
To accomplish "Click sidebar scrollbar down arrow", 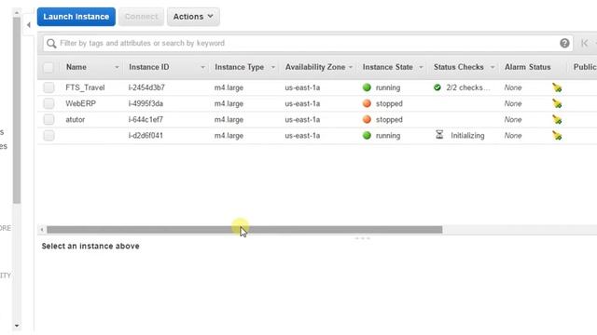I will pyautogui.click(x=17, y=326).
